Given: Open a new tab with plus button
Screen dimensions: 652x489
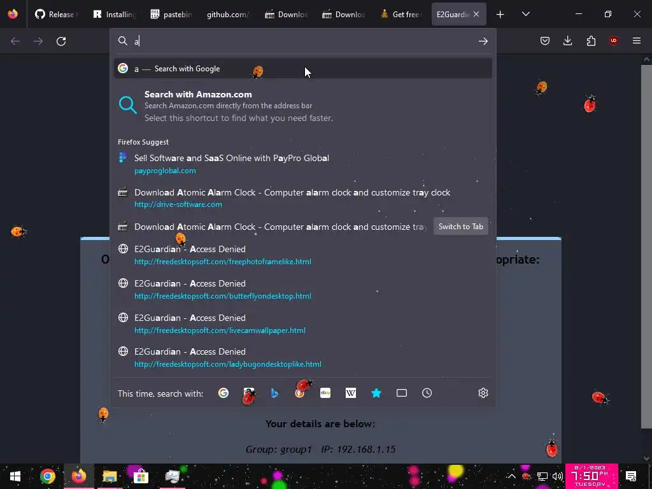Looking at the screenshot, I should tap(500, 14).
